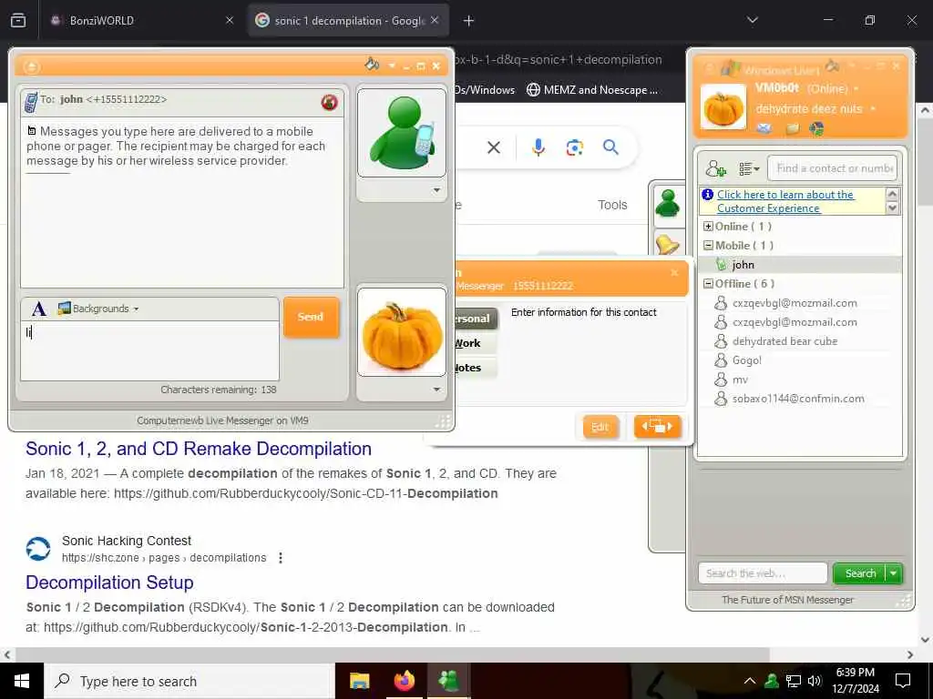
Task: Expand the Online (1) group
Action: click(708, 227)
